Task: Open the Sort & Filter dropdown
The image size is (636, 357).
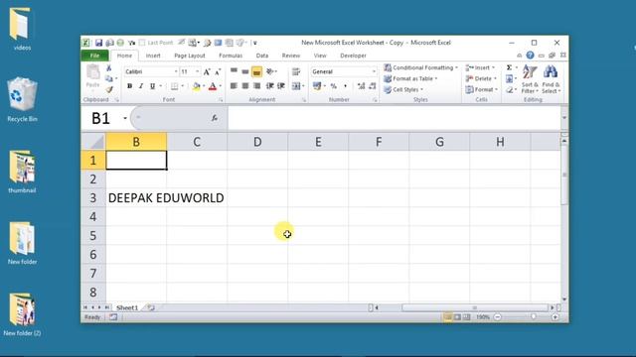Action: point(530,79)
